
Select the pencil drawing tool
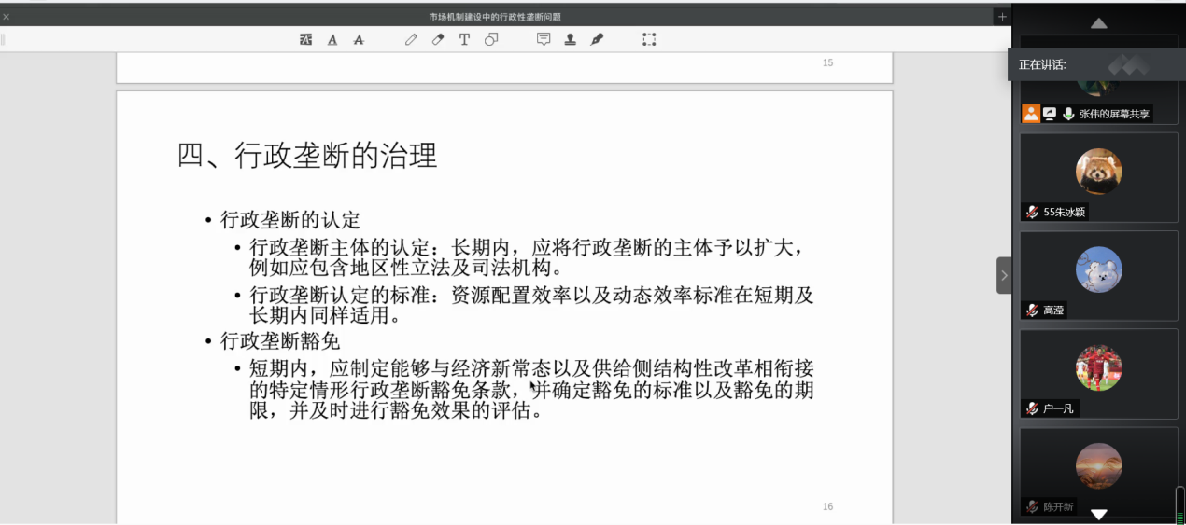click(411, 39)
